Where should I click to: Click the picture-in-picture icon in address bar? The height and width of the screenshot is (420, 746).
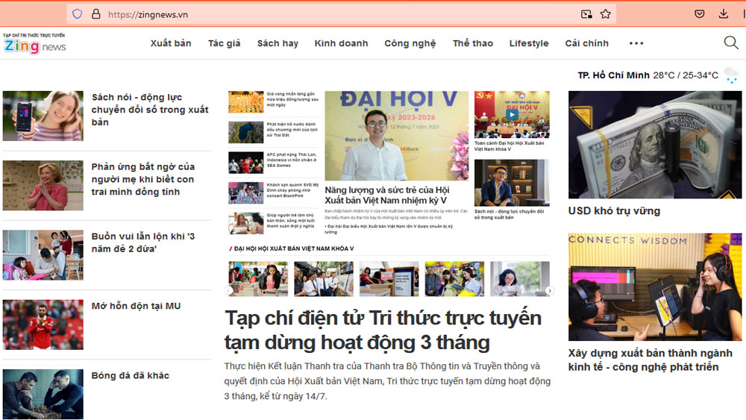point(587,13)
